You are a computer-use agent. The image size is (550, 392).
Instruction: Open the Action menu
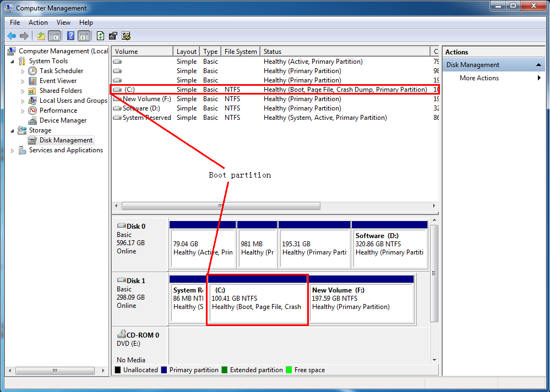point(38,23)
